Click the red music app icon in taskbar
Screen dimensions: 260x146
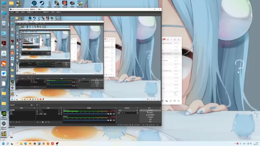pyautogui.click(x=53, y=143)
